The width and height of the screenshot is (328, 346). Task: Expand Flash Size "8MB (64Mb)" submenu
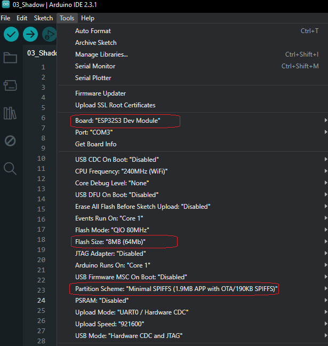tap(193, 242)
